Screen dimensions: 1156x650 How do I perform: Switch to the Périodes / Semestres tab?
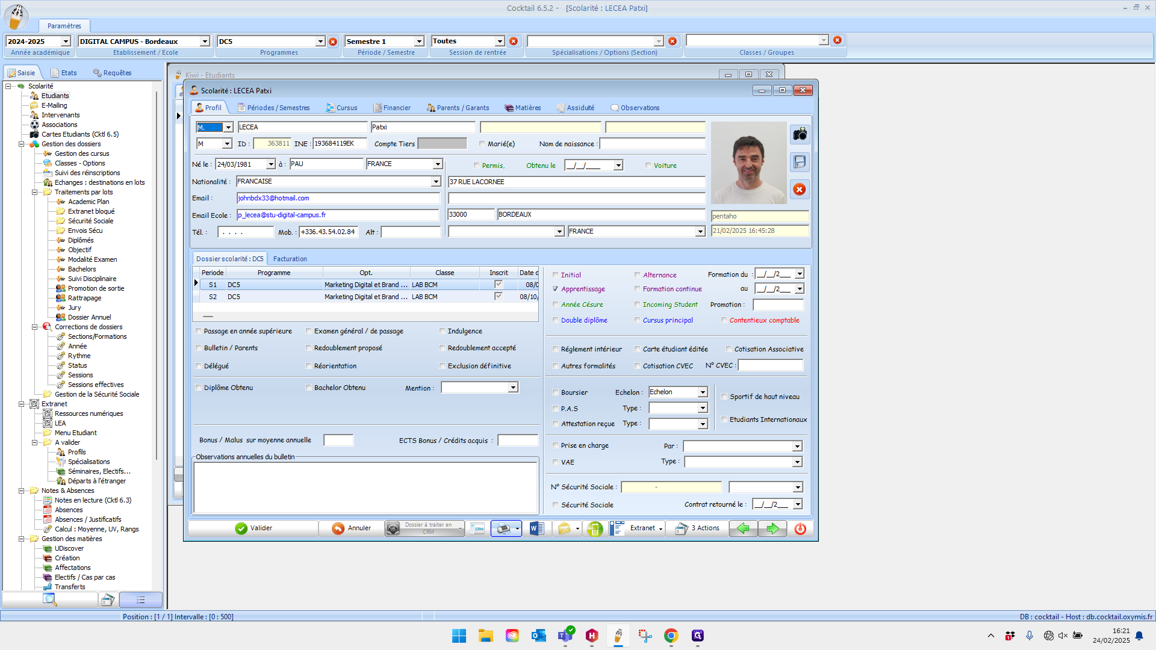tap(273, 108)
